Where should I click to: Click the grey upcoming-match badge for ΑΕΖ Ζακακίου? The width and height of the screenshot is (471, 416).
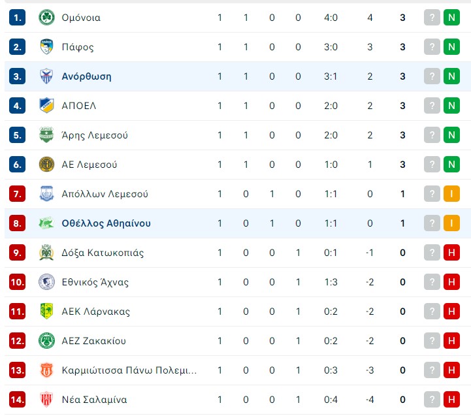432,341
